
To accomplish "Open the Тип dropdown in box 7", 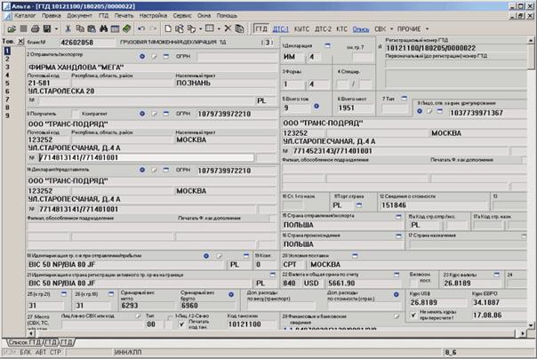I will [403, 99].
